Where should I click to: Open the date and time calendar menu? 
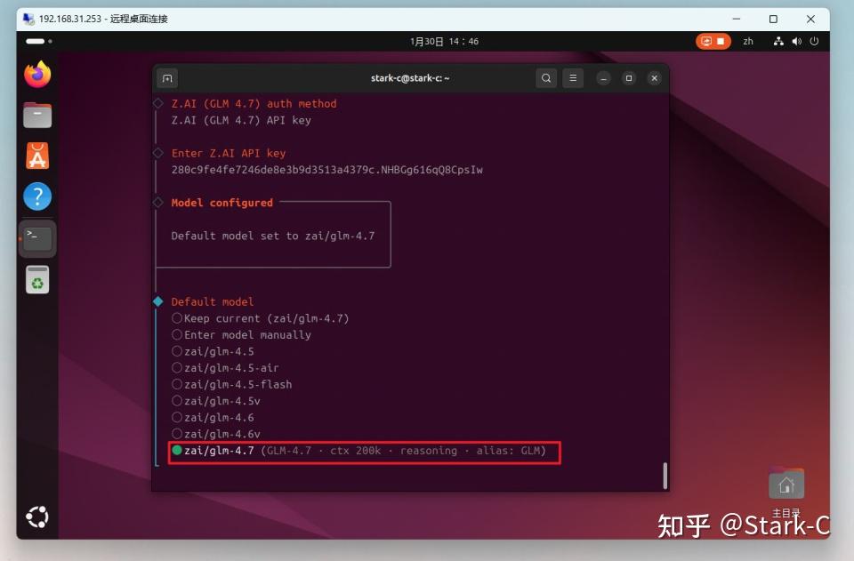(444, 42)
